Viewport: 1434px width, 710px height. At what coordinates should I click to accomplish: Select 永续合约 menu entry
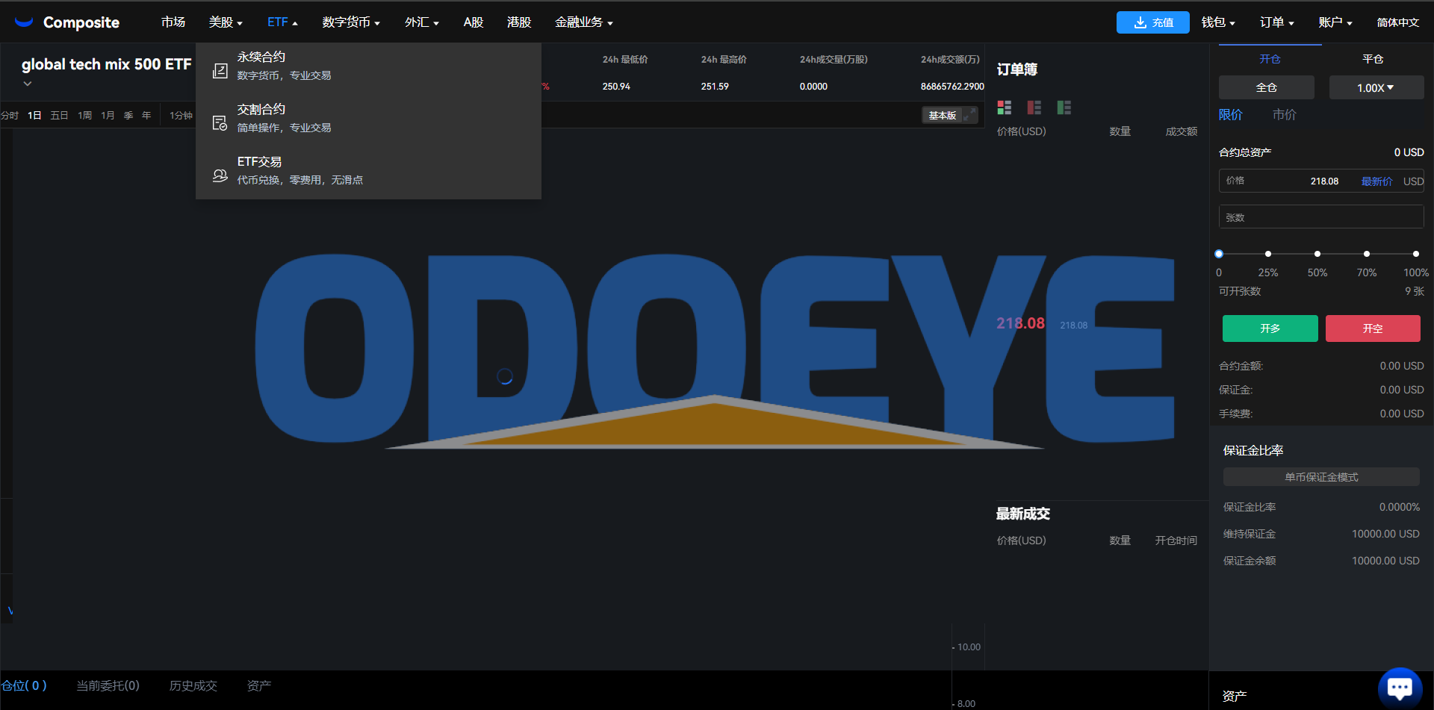[368, 66]
